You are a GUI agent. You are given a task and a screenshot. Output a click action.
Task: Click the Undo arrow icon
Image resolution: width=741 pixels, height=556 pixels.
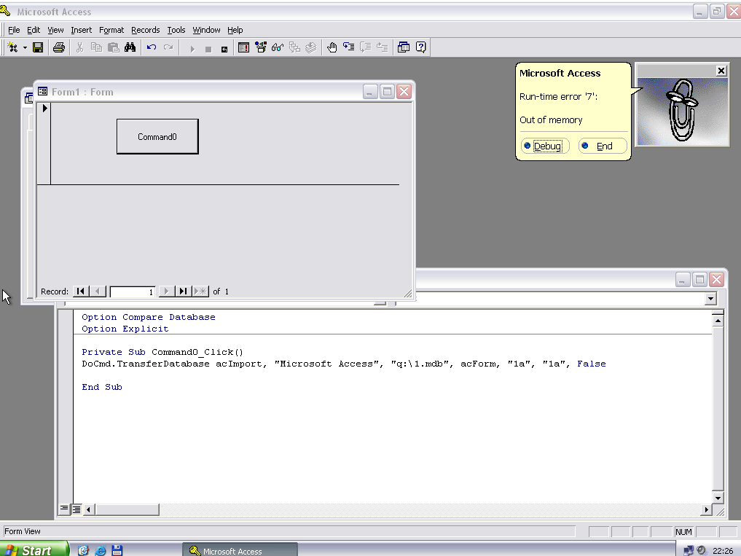coord(152,47)
